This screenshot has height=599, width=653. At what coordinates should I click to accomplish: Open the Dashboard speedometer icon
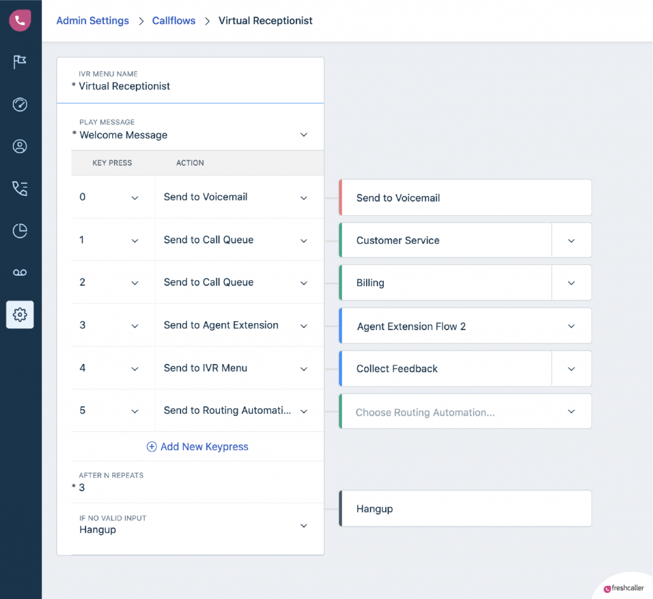(20, 104)
